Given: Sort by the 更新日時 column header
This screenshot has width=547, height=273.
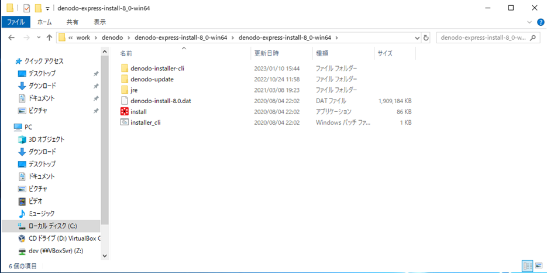Looking at the screenshot, I should click(x=266, y=53).
